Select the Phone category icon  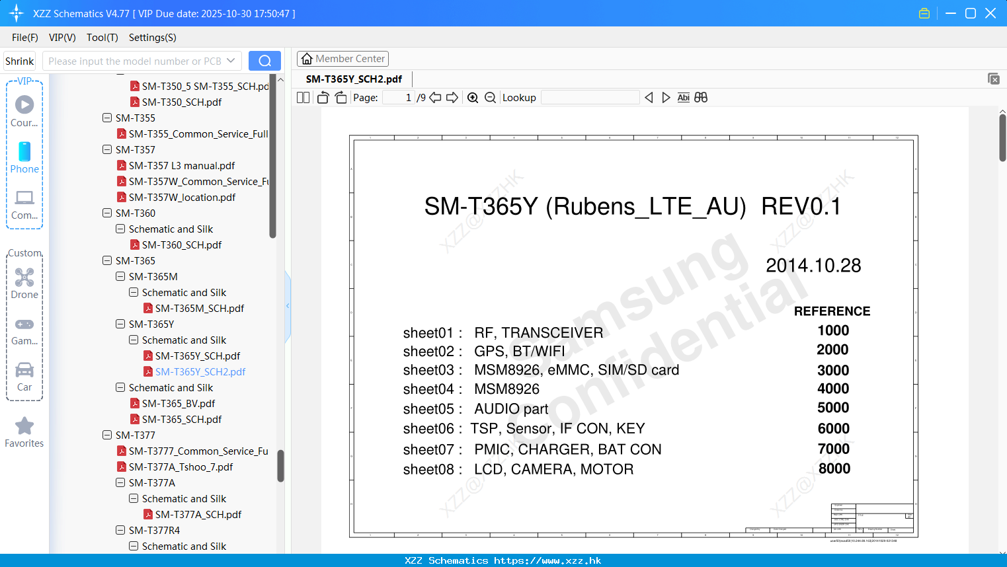(24, 158)
